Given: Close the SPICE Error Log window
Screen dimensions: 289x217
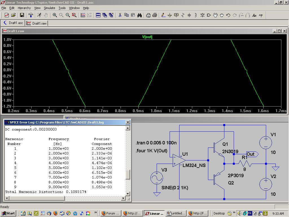Looking at the screenshot, I should pos(128,122).
